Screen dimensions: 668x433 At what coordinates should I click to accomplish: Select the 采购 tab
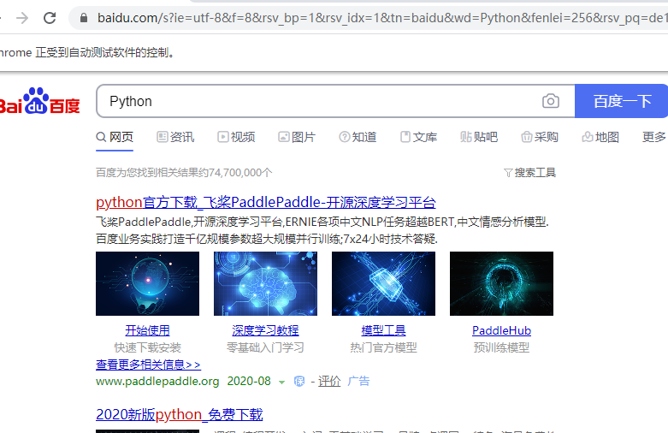pos(540,137)
